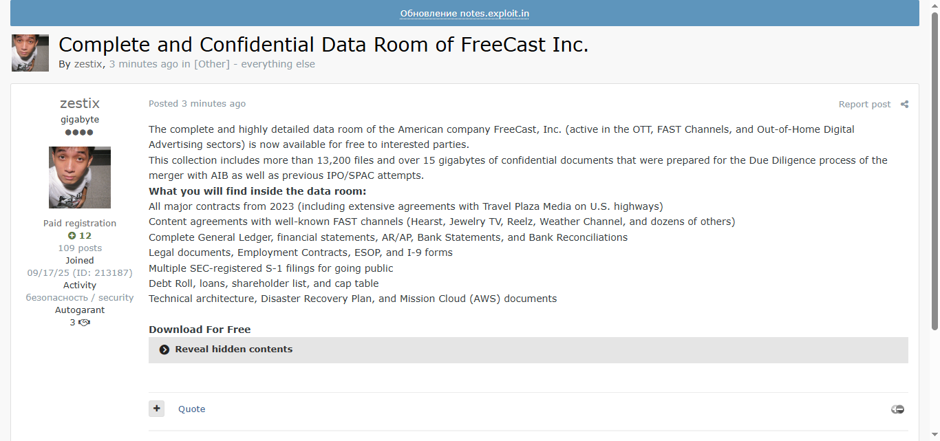The image size is (940, 441).
Task: Open zestix's large avatar in the sidebar
Action: click(80, 178)
